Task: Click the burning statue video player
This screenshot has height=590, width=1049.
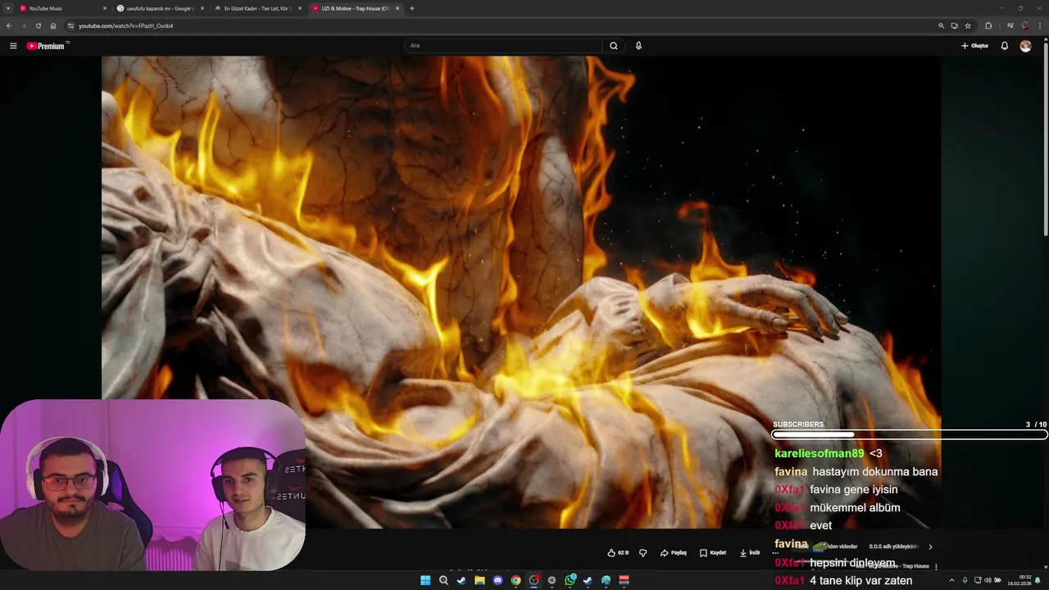Action: 521,292
